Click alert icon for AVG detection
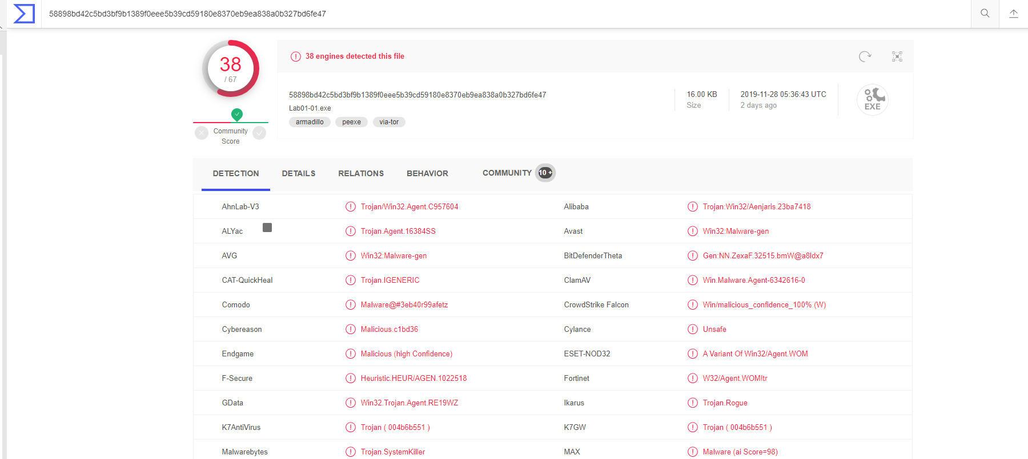Screen dimensions: 1028x459 (351, 255)
